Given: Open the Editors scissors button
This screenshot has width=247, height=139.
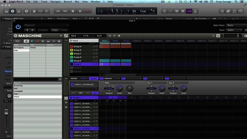Looking at the screenshot, I should coord(47,11).
